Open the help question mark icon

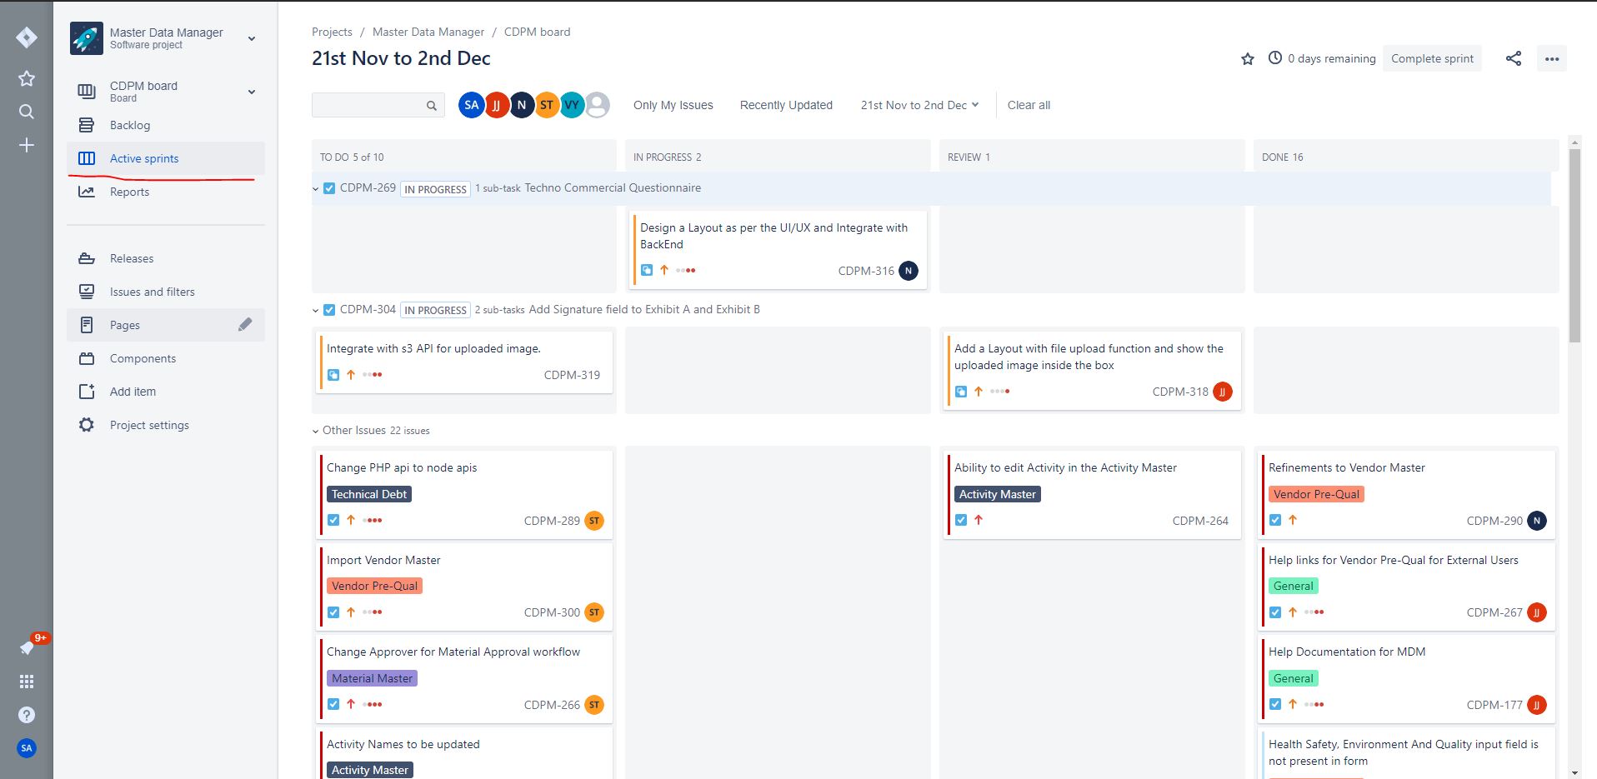(27, 715)
